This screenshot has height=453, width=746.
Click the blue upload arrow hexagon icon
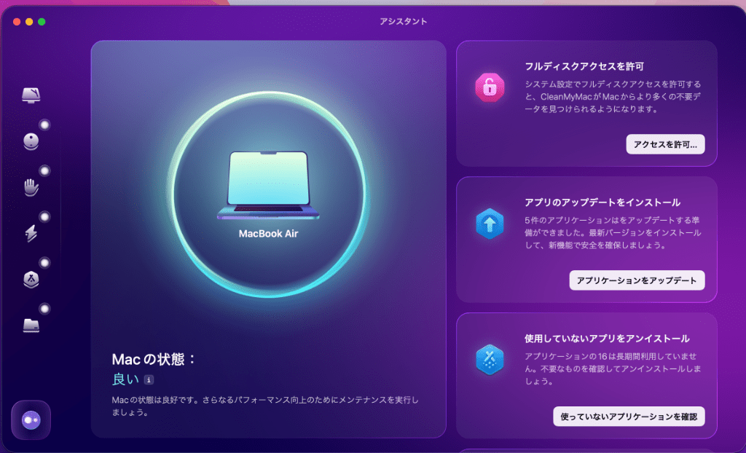point(490,224)
